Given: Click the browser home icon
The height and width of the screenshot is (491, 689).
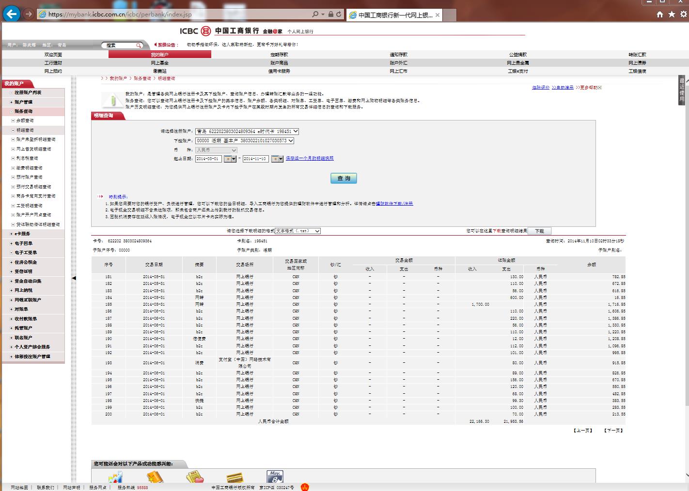Looking at the screenshot, I should pos(659,15).
